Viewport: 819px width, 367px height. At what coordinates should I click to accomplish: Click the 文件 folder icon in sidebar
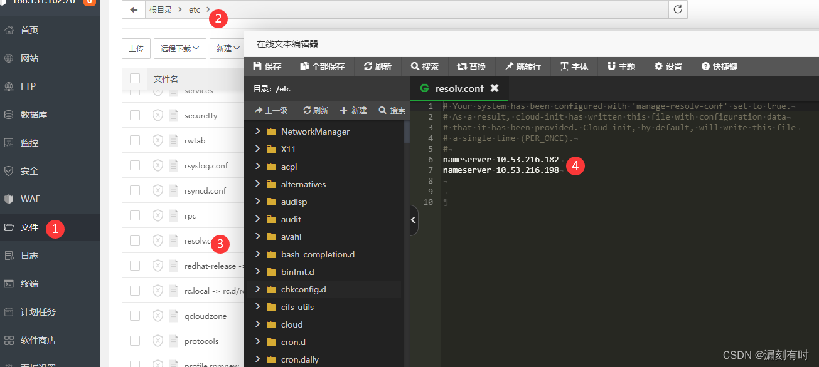(9, 227)
